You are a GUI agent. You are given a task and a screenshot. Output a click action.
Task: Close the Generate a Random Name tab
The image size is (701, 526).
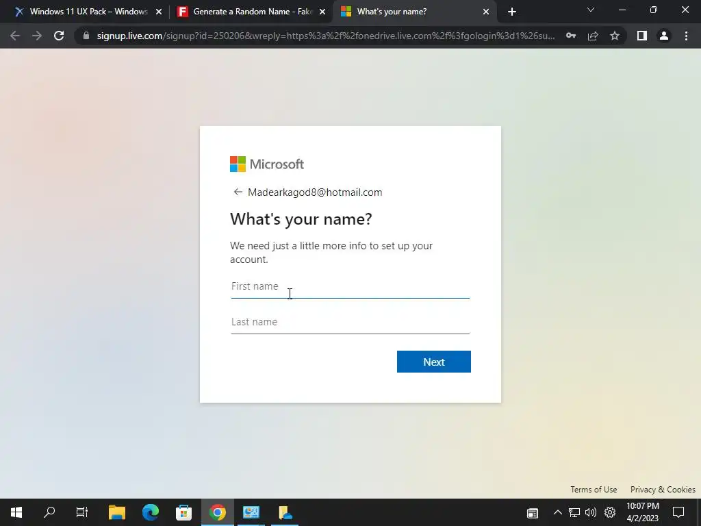[x=322, y=12]
